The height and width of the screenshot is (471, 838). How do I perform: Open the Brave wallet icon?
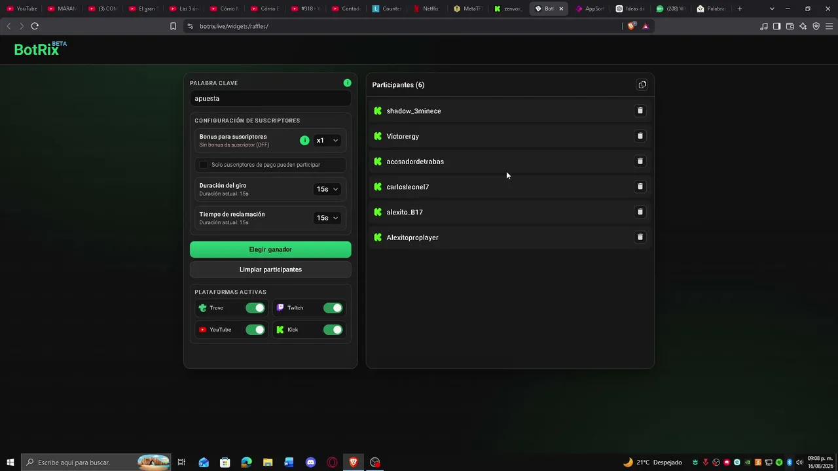click(x=790, y=26)
